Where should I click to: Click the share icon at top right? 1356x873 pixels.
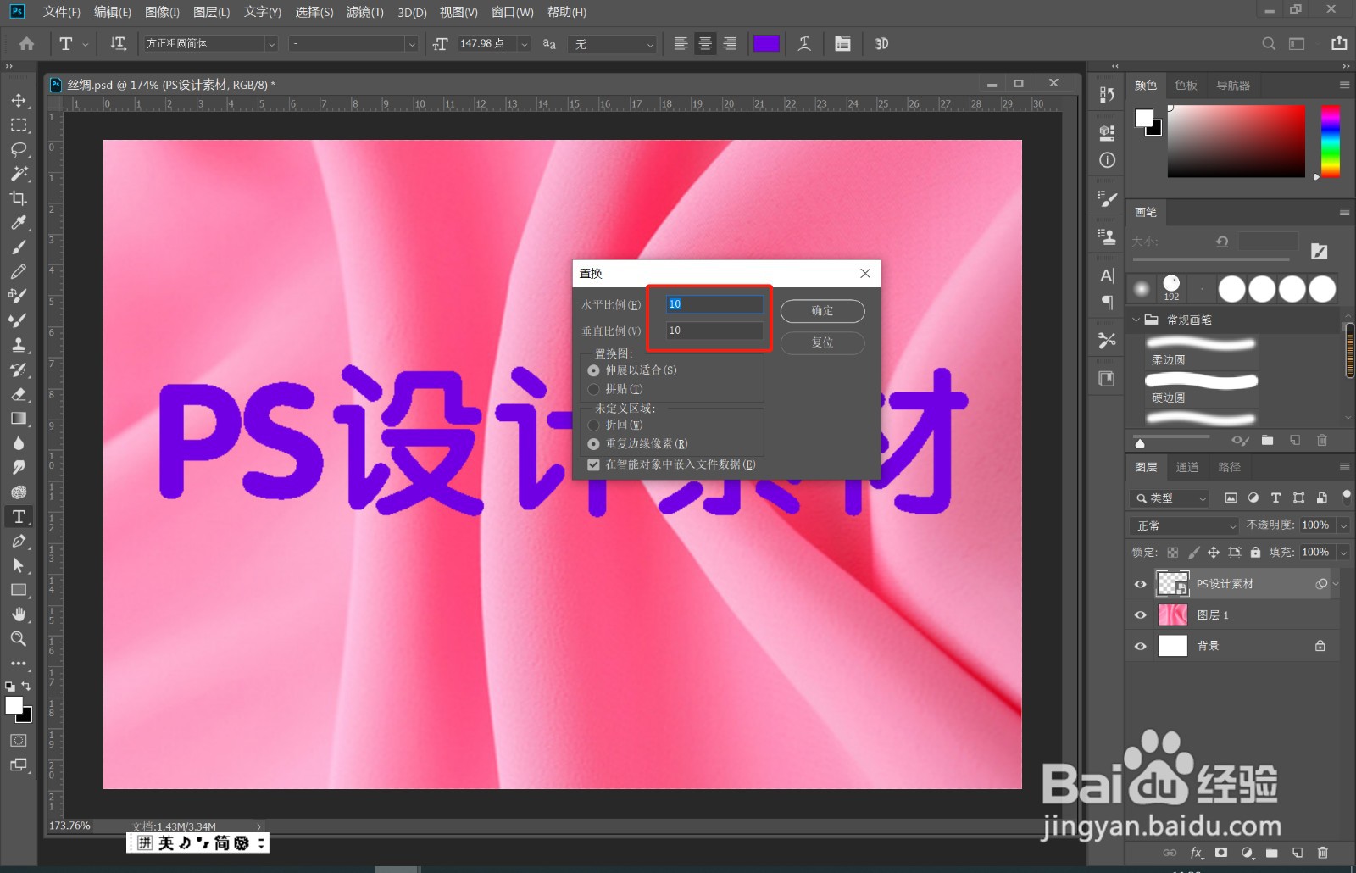(x=1339, y=43)
